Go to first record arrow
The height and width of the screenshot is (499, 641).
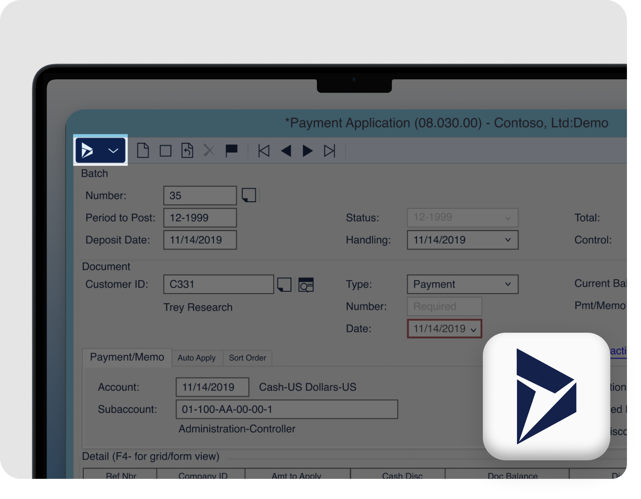coord(264,151)
